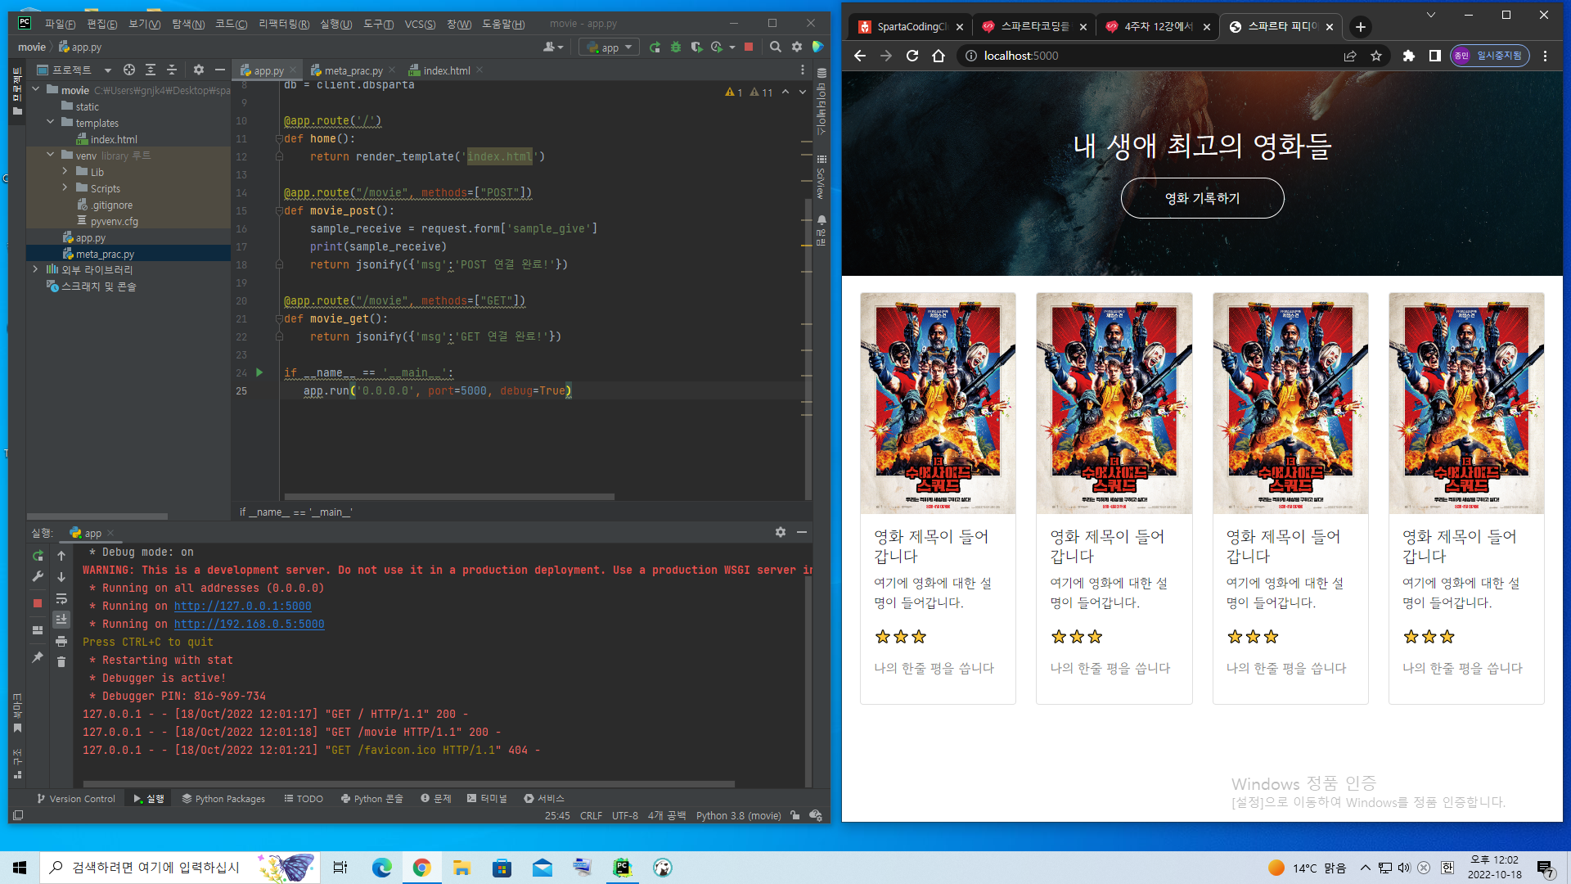This screenshot has width=1571, height=884.
Task: Rerun app in the Run panel
Action: [x=38, y=556]
